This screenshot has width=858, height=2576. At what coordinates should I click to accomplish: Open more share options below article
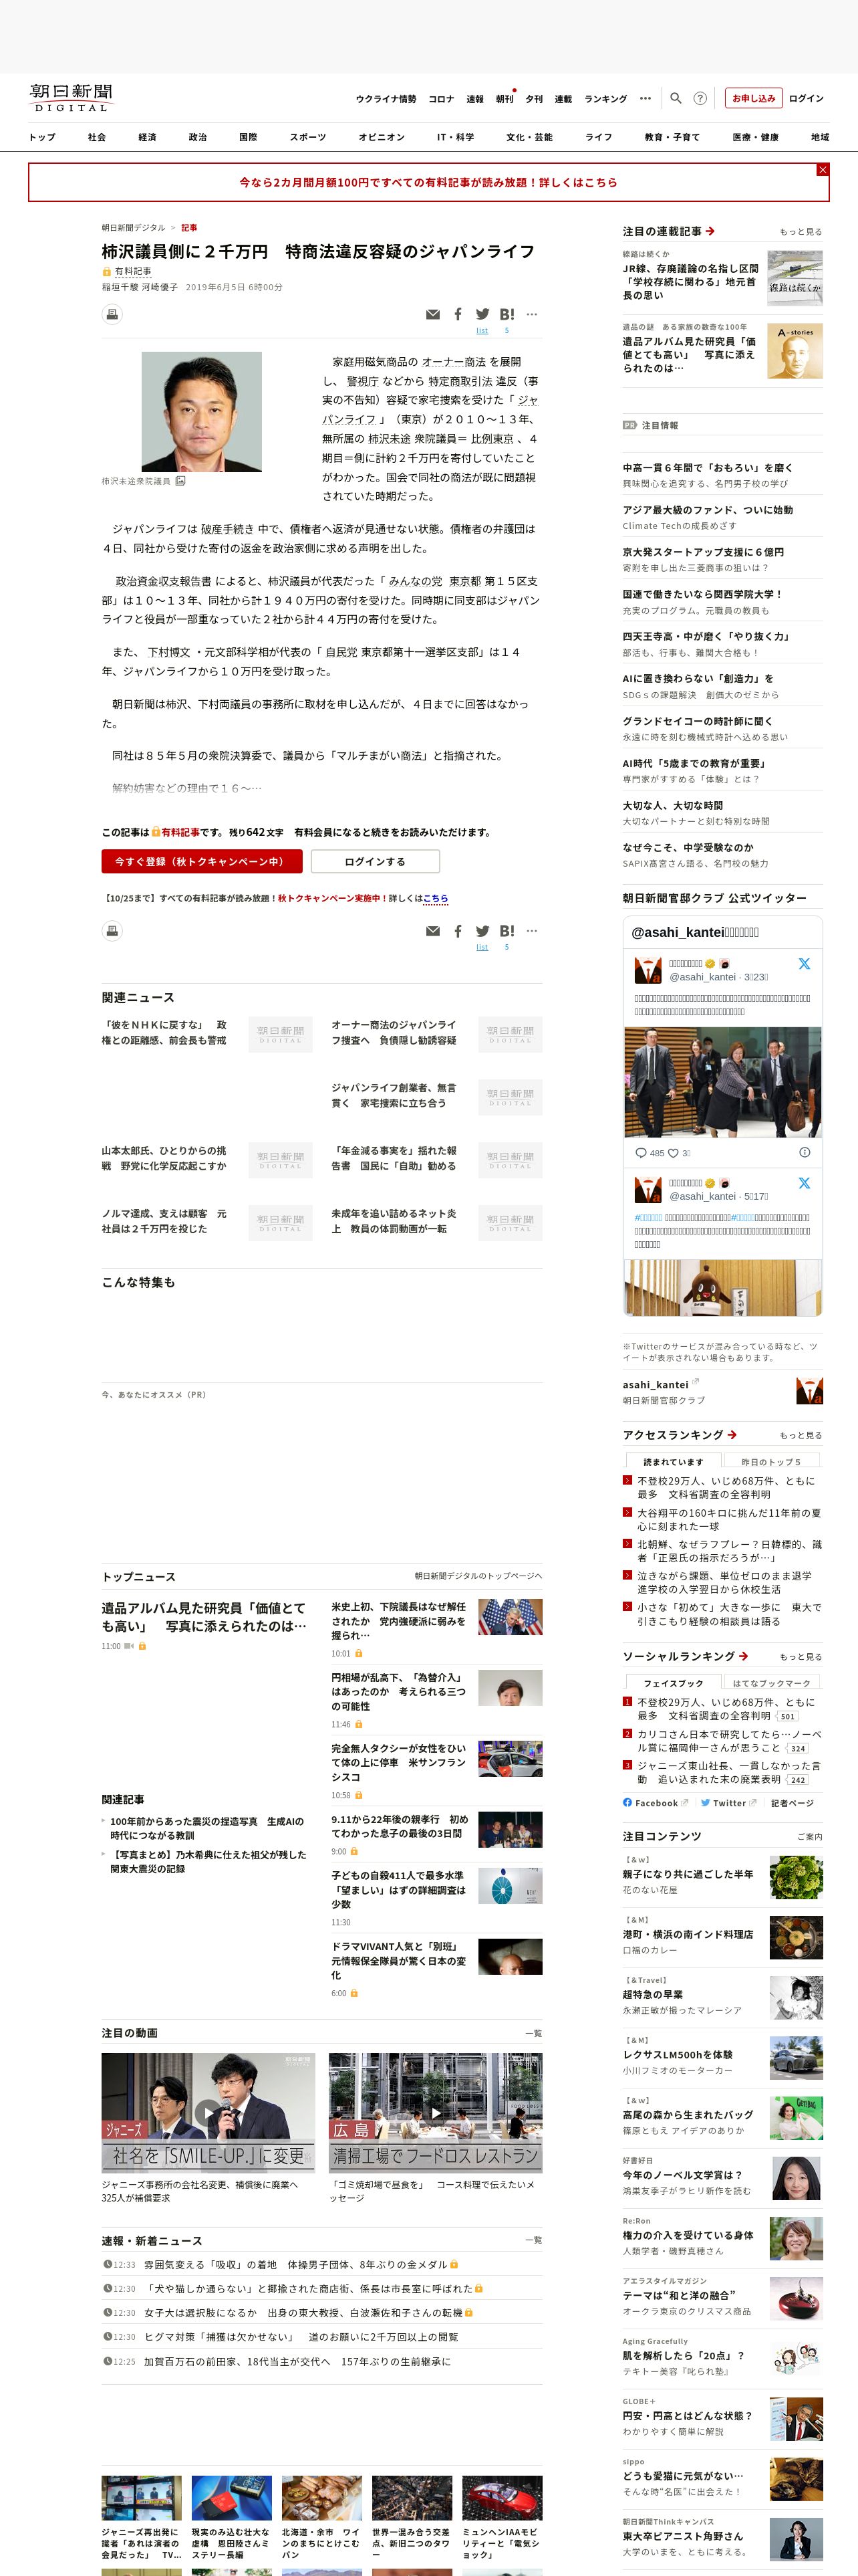click(x=531, y=931)
